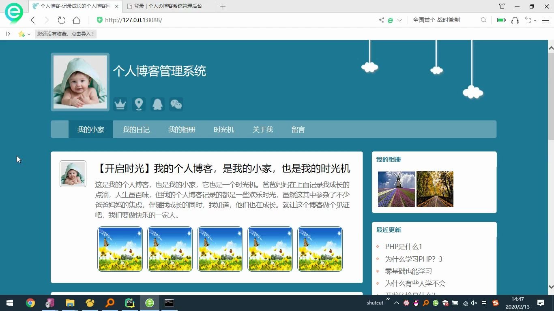Click the crown icon under blog title

(120, 104)
